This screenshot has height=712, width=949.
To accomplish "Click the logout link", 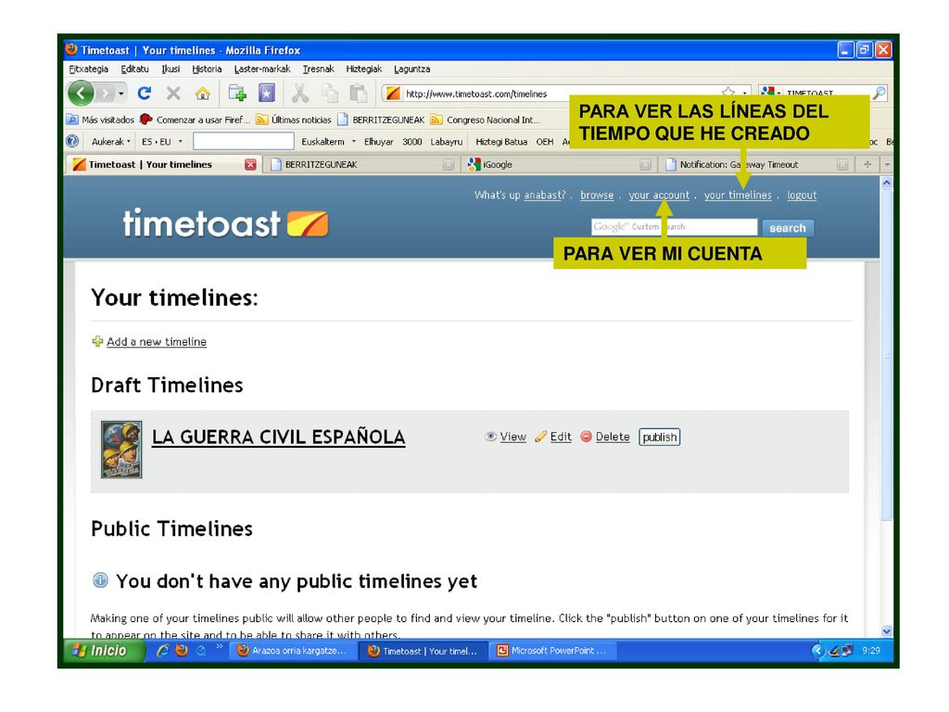I will point(802,195).
